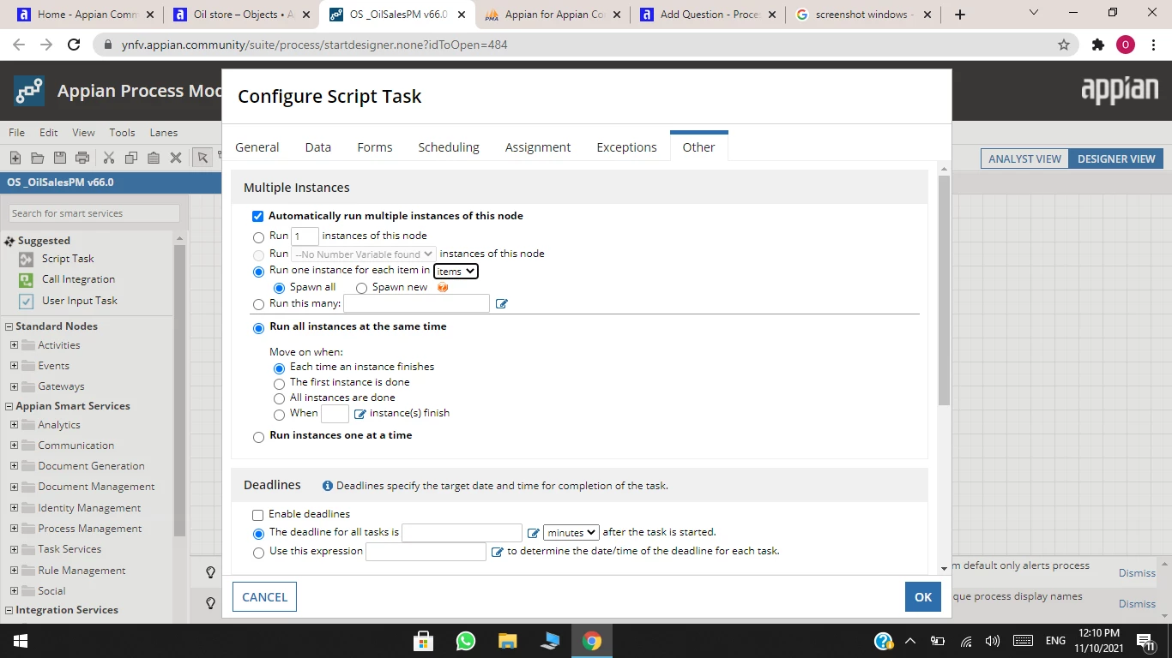
Task: Select the Run fixed number of instances radio
Action: click(x=259, y=237)
